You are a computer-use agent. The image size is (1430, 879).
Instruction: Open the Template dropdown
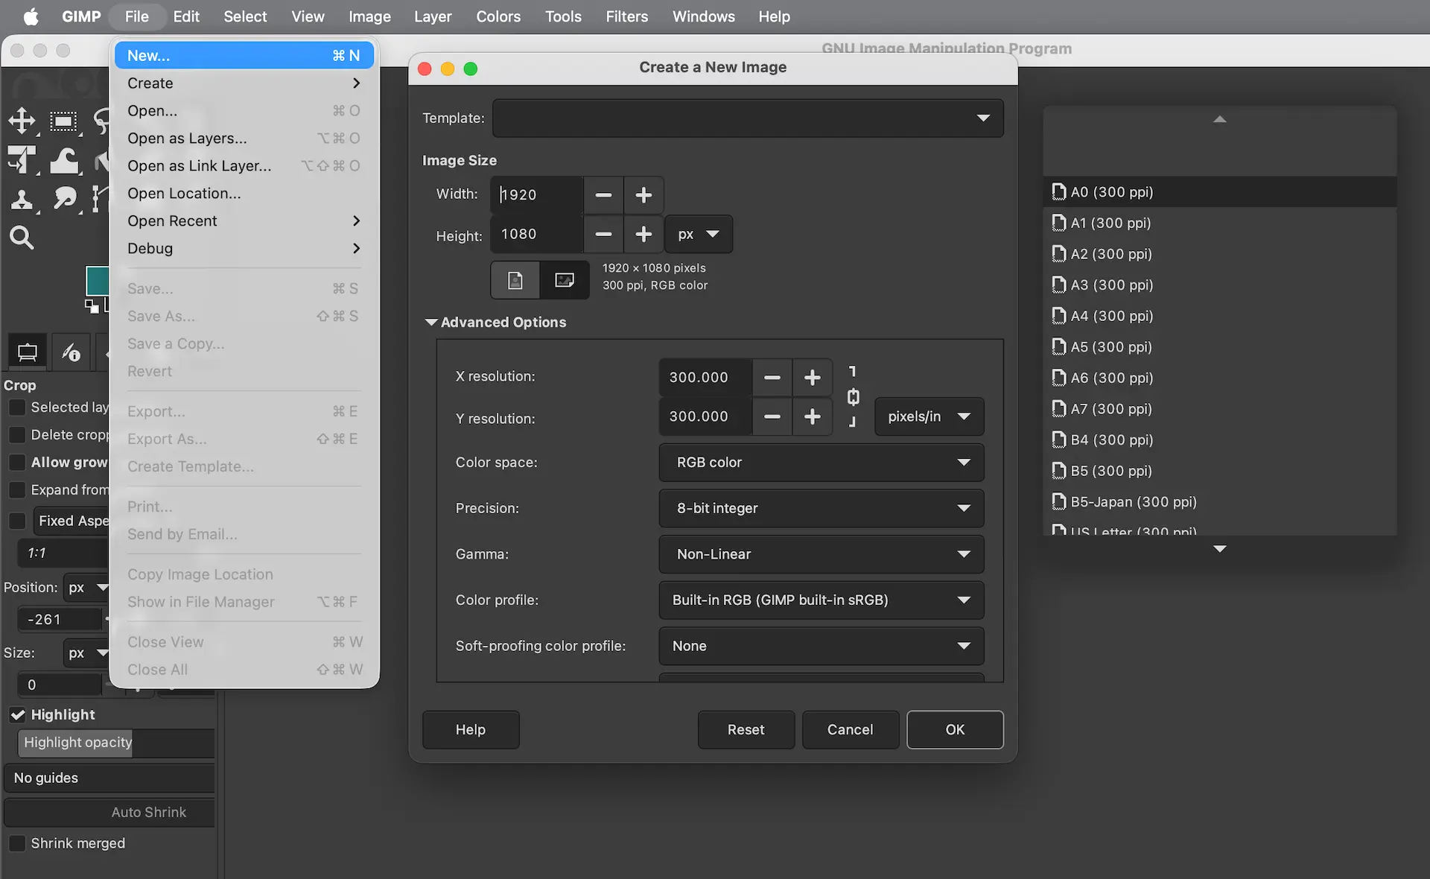pos(748,118)
